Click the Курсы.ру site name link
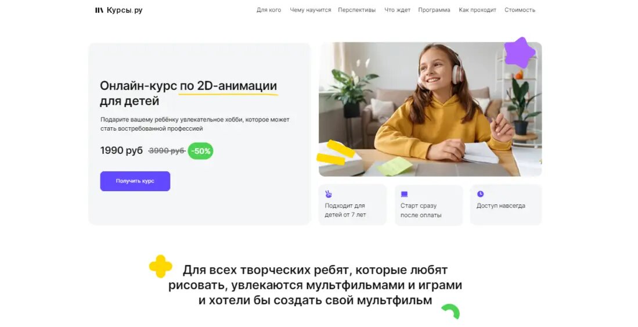Image resolution: width=638 pixels, height=327 pixels. click(x=124, y=10)
